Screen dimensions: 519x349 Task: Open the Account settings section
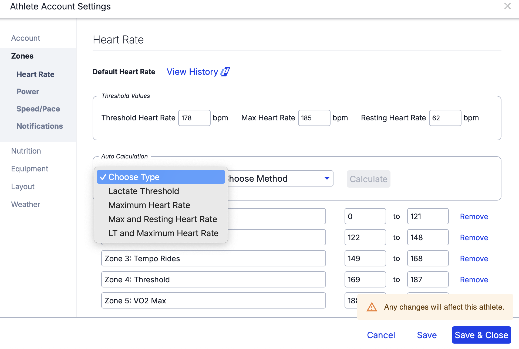click(26, 38)
